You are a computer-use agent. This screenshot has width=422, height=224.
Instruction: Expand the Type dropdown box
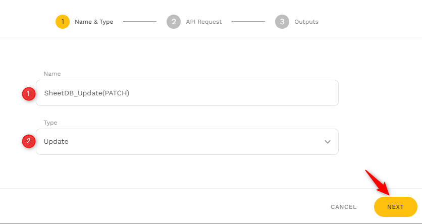187,142
